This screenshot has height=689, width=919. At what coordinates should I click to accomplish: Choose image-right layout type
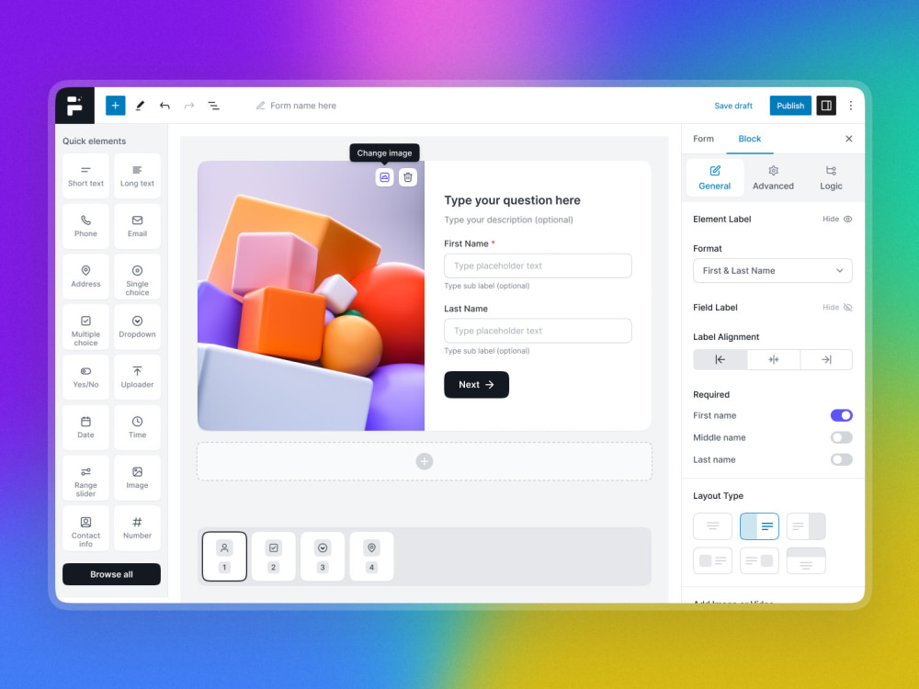[x=806, y=526]
